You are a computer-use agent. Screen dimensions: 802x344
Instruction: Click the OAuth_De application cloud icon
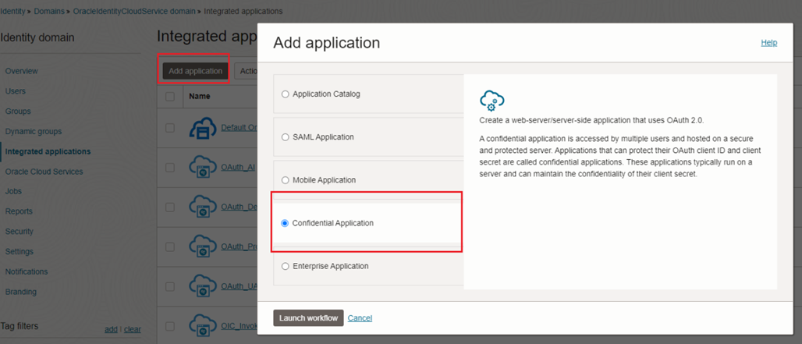[202, 207]
